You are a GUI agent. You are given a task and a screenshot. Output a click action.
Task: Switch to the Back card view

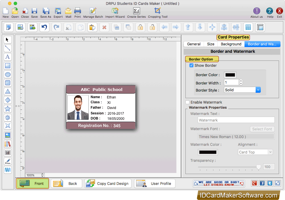pos(66,183)
